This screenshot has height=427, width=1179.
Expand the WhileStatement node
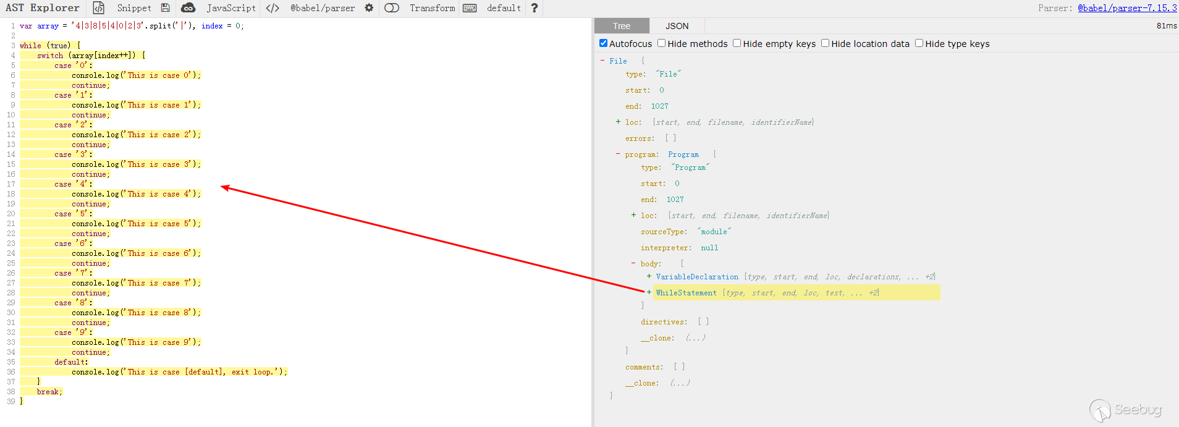pyautogui.click(x=649, y=292)
